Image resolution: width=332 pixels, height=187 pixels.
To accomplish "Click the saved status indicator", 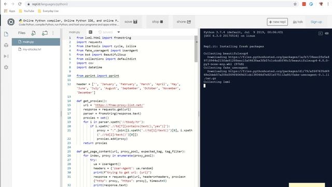I will pyautogui.click(x=105, y=32).
